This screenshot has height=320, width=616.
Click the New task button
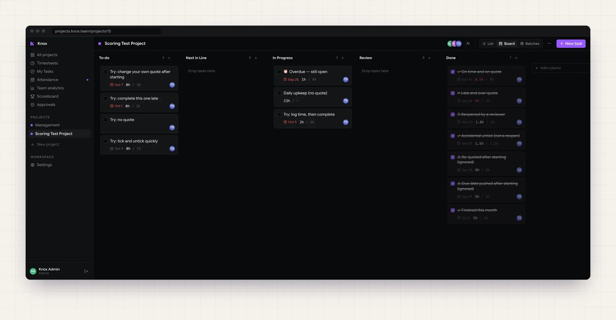point(571,44)
